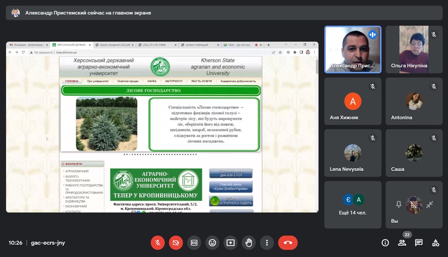Viewport: 448px width, 257px height.
Task: Toggle closed captions
Action: pyautogui.click(x=194, y=243)
